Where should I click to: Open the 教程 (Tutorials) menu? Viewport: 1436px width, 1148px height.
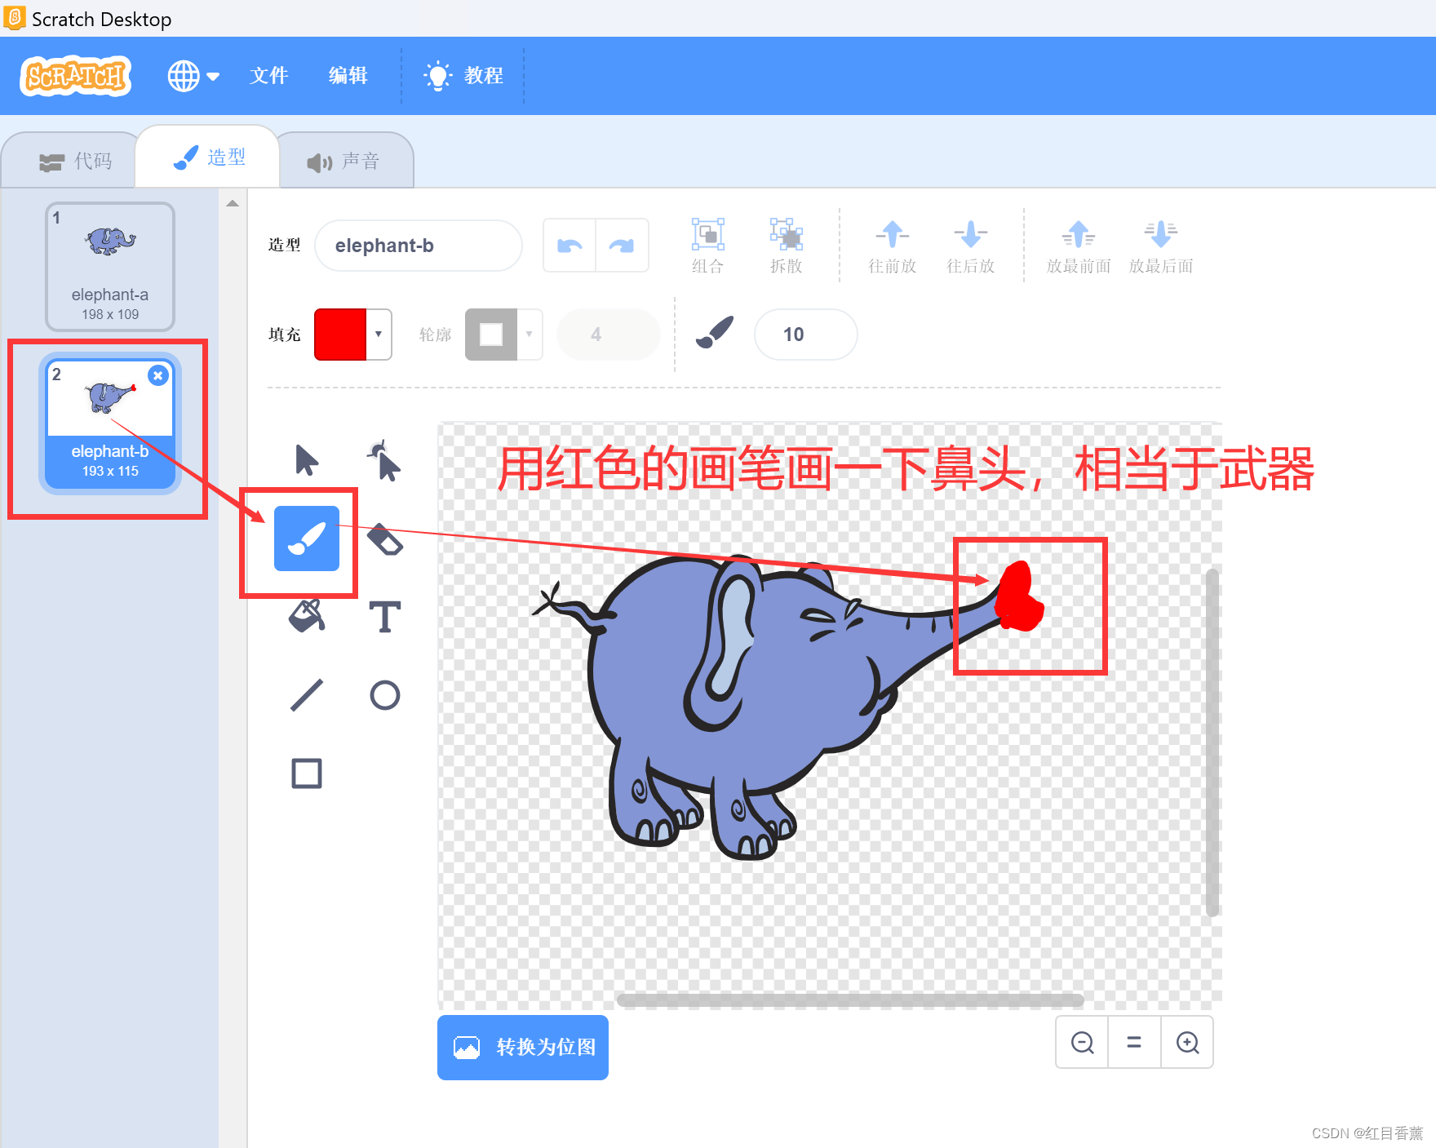tap(463, 76)
